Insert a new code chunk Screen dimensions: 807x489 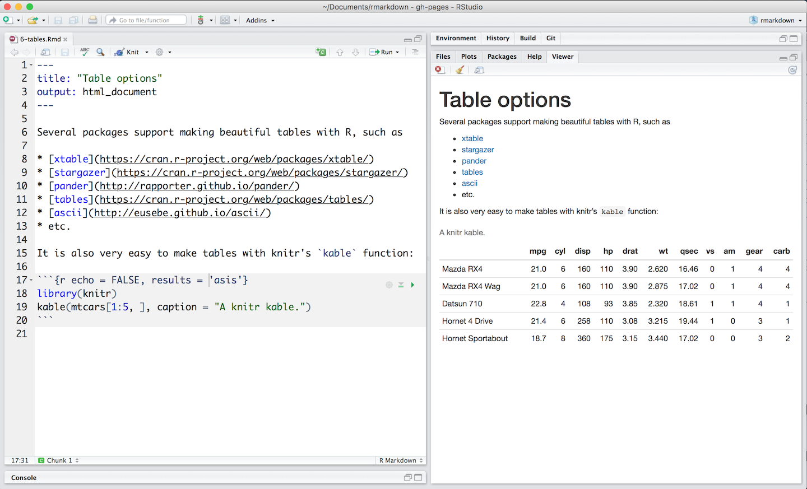click(321, 52)
